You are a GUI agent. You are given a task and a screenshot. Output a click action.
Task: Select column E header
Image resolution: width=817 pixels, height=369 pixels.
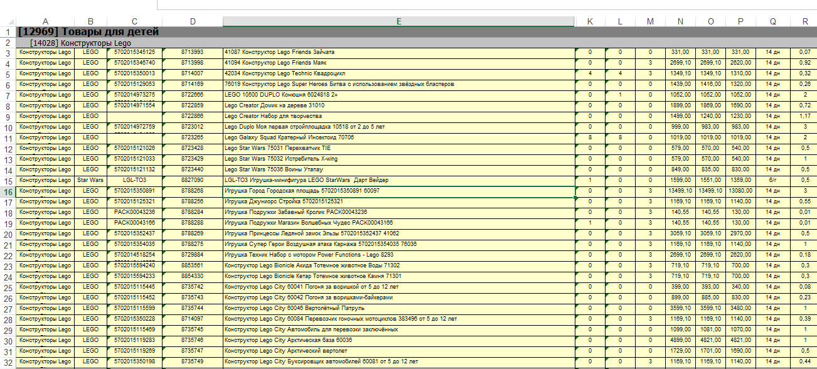tap(398, 22)
